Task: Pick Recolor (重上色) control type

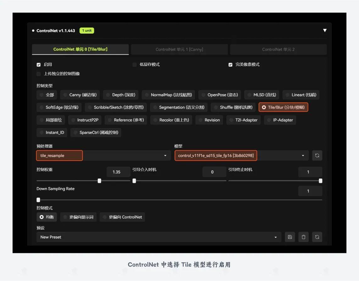Action: [171, 120]
